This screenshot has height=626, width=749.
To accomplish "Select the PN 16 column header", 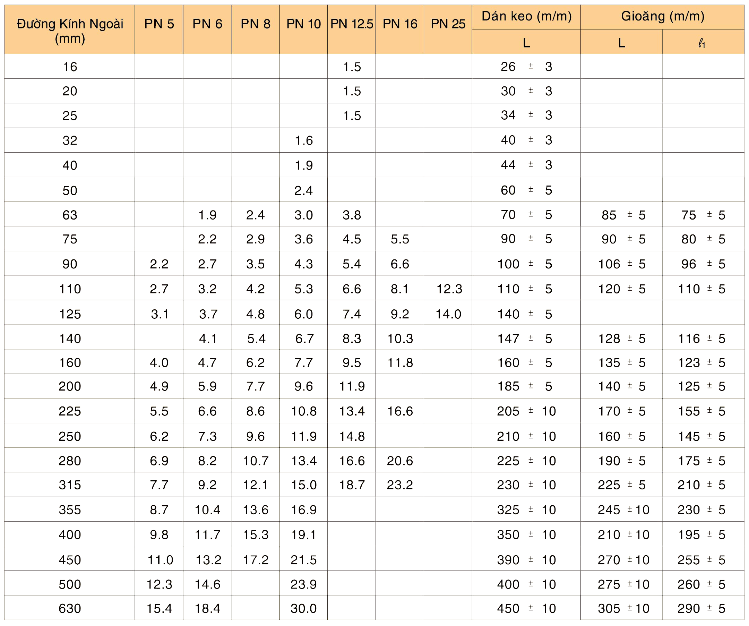I will click(400, 24).
